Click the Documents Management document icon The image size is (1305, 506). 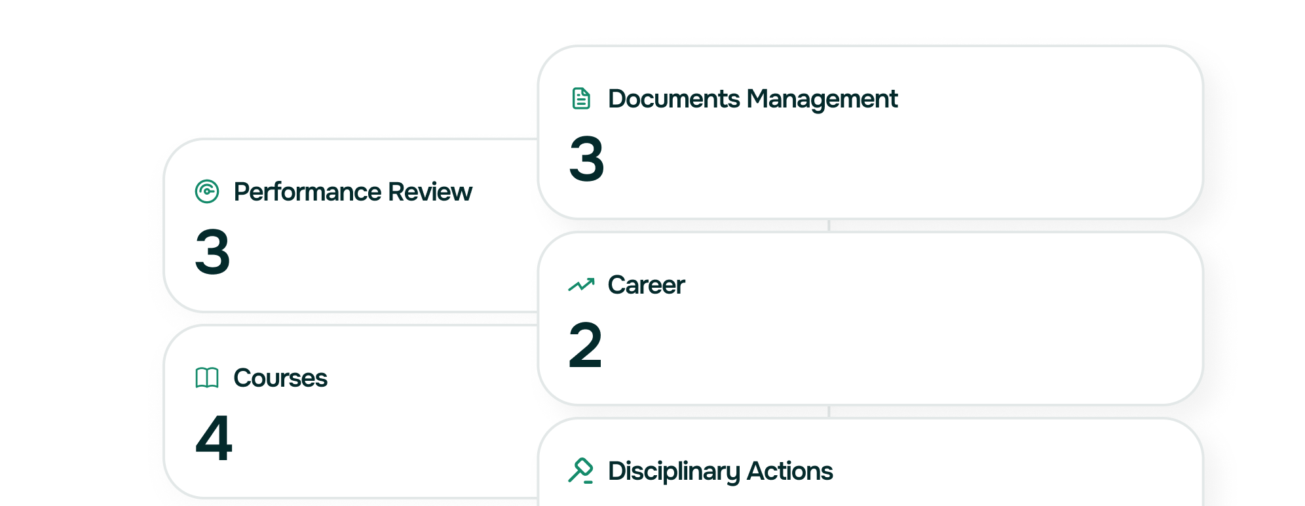point(580,100)
